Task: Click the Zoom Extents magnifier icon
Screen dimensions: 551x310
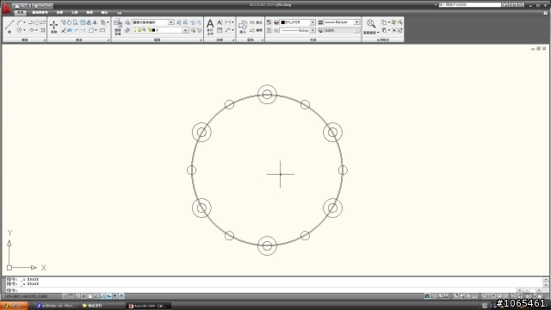Action: 371,23
